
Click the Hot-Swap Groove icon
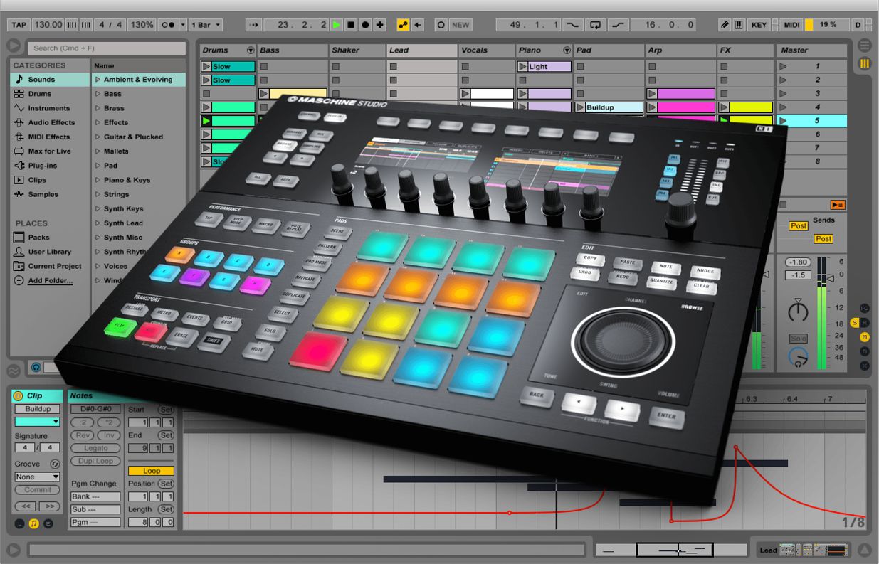click(x=56, y=464)
